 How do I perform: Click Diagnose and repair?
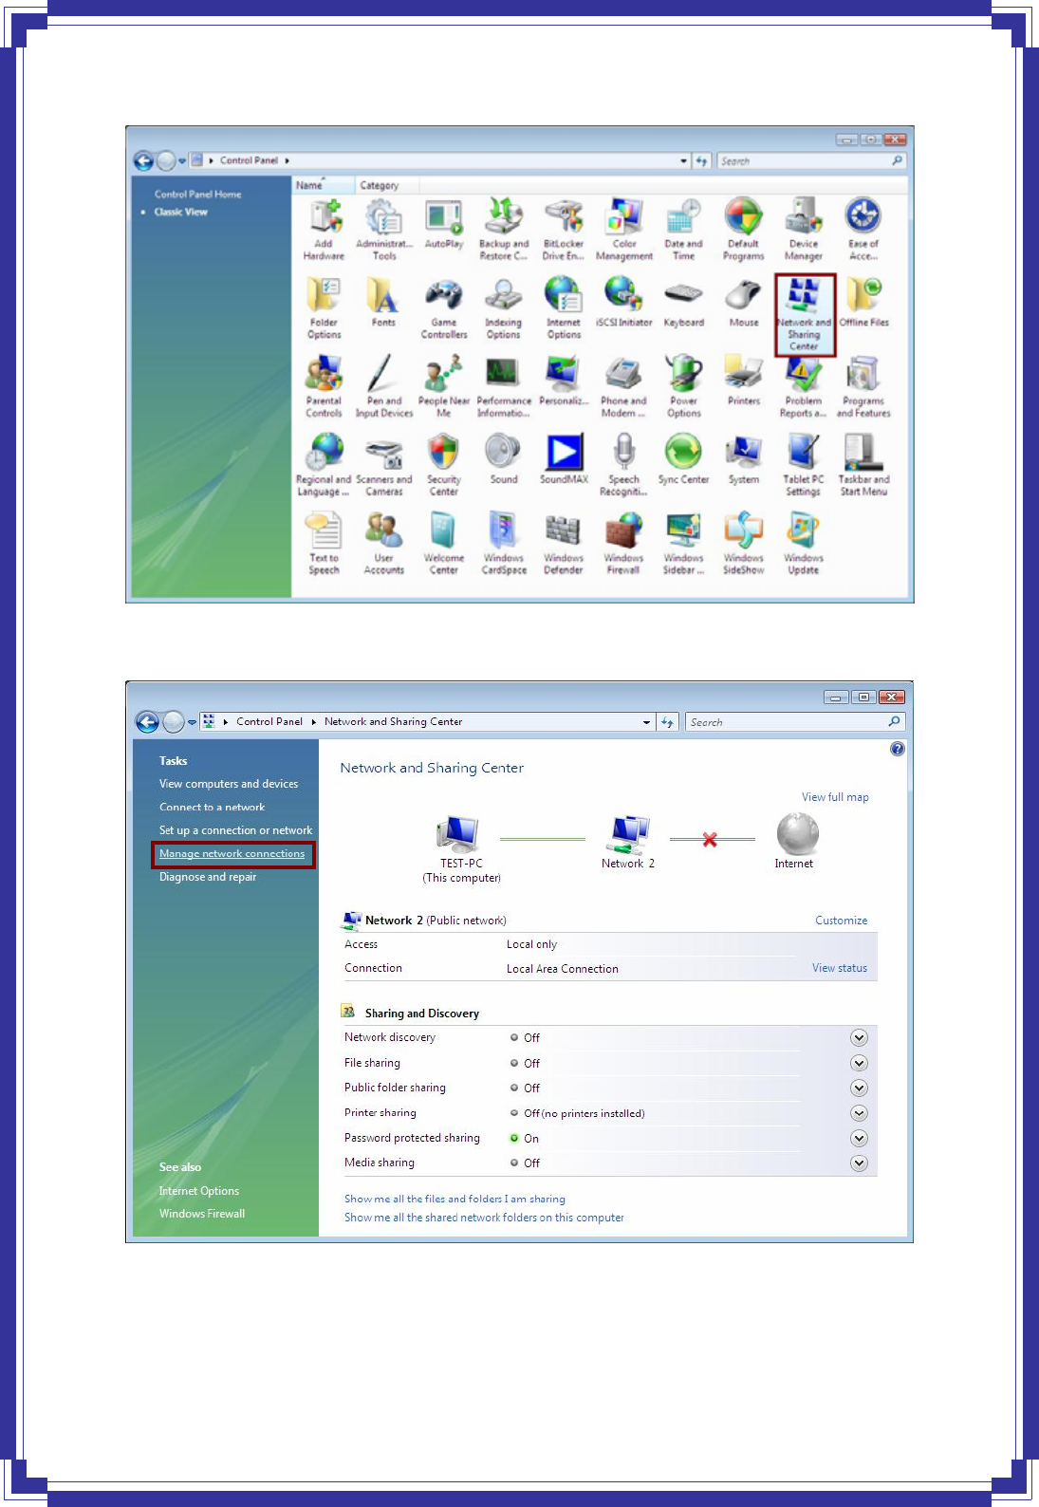click(208, 877)
